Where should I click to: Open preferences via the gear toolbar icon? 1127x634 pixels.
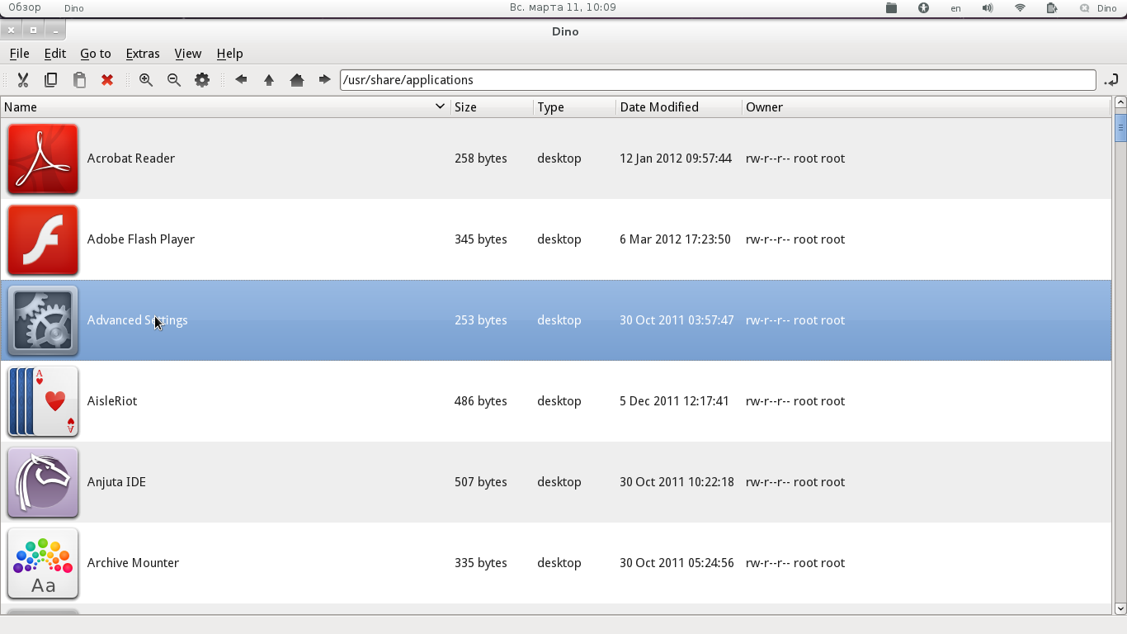coord(202,80)
